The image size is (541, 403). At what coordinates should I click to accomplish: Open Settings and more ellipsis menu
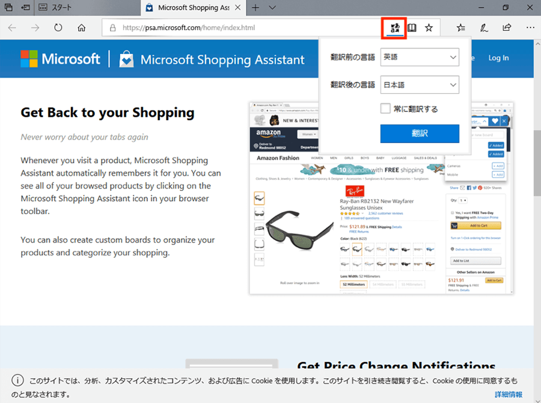(530, 28)
